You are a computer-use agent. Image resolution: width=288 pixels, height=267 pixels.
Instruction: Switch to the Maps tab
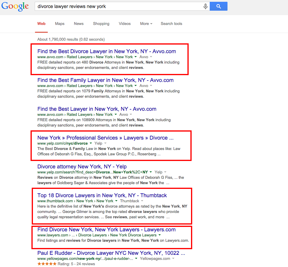coord(60,23)
